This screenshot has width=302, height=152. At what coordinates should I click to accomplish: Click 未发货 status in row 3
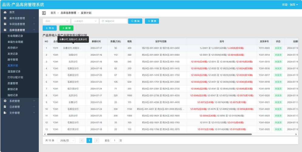[278, 62]
